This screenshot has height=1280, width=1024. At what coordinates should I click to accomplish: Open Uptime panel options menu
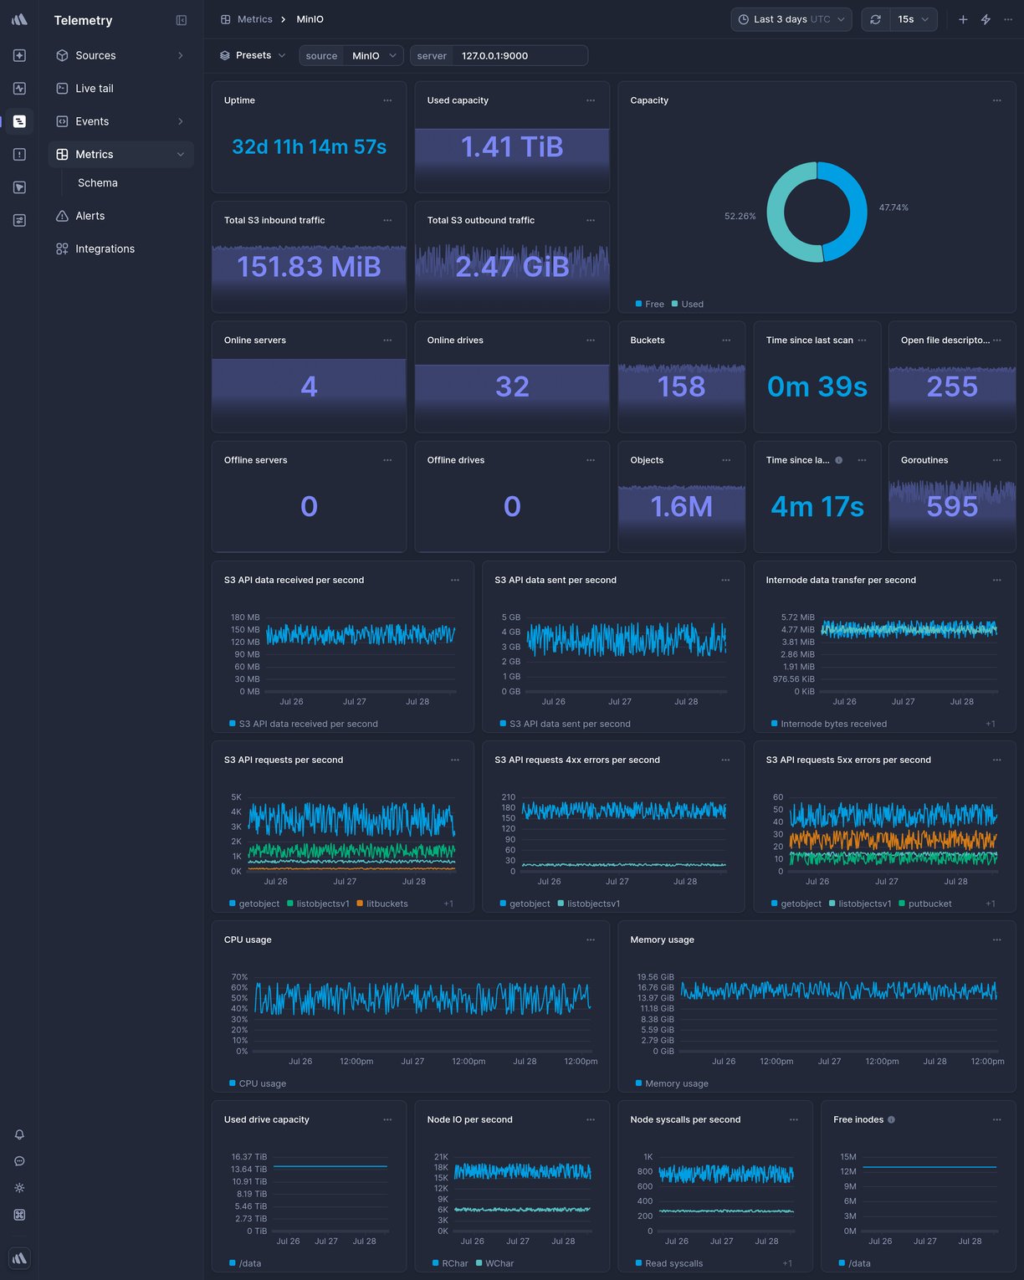pyautogui.click(x=387, y=100)
